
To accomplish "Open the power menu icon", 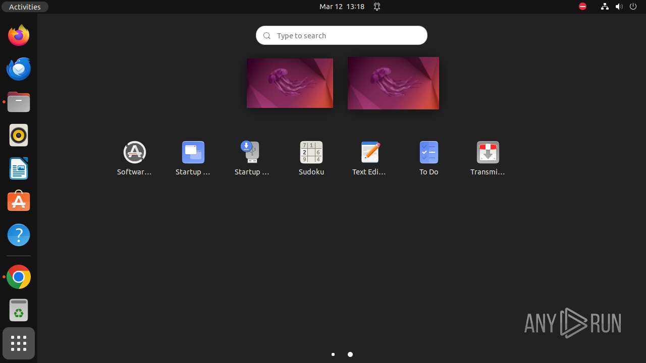I will coord(633,7).
